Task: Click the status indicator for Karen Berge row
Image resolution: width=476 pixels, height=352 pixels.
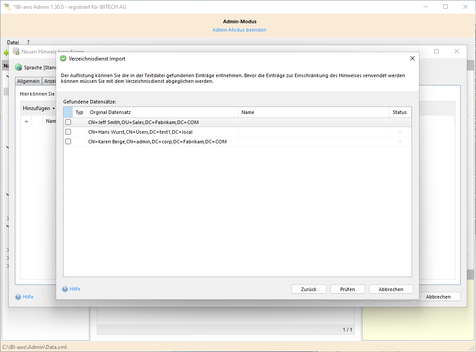Action: [x=400, y=141]
